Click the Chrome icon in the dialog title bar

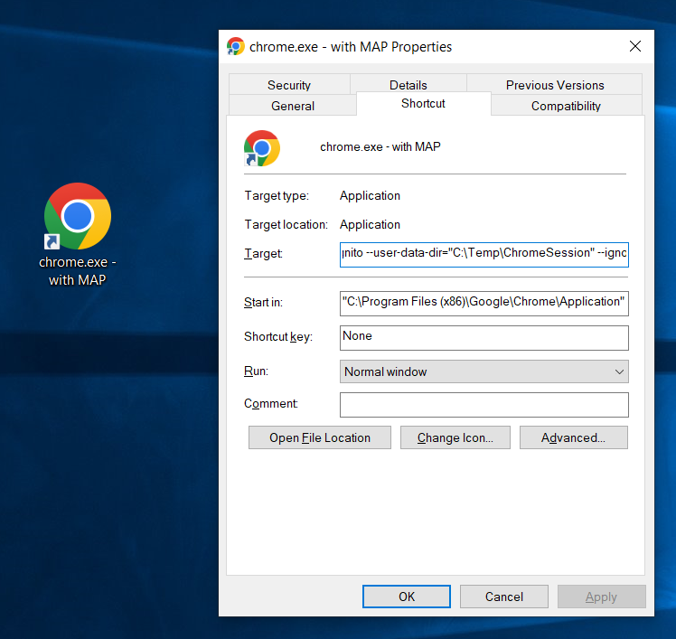(x=236, y=47)
